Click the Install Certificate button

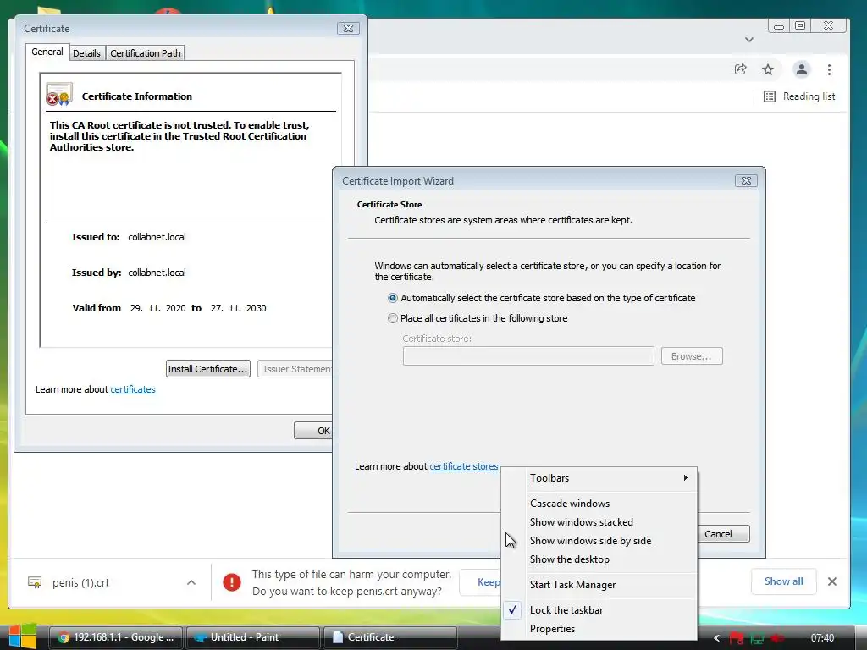tap(208, 369)
